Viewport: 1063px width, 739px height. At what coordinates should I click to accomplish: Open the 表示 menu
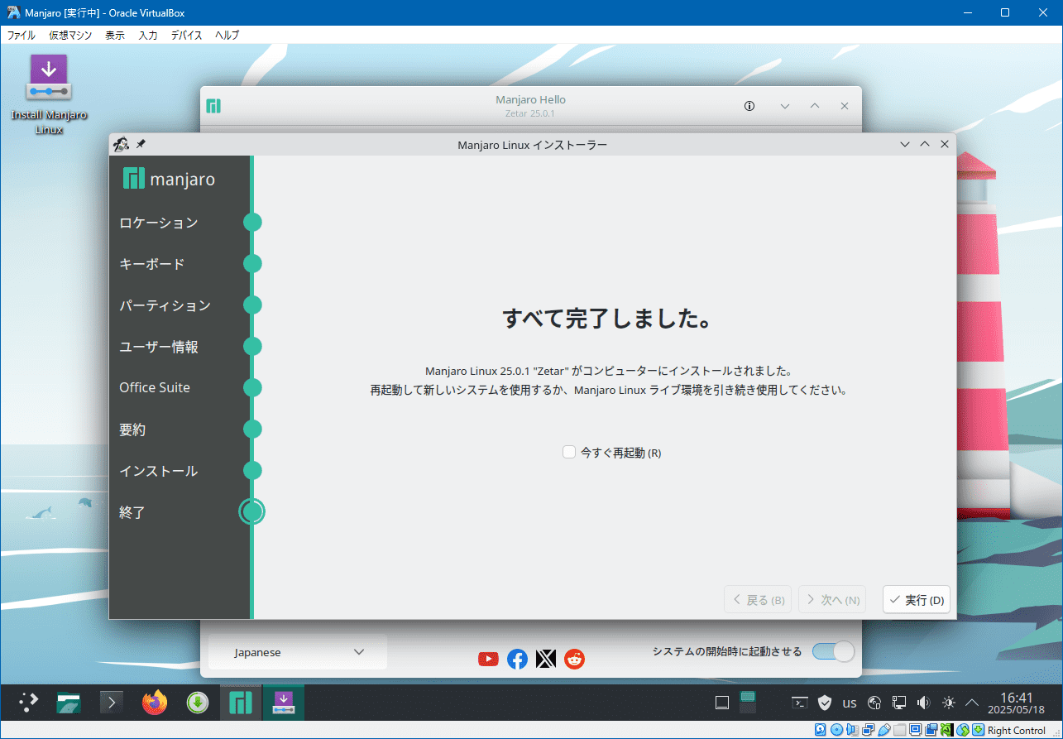coord(115,35)
